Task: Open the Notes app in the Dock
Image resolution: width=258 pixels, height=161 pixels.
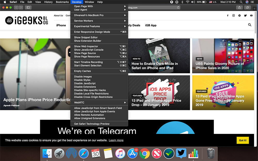Action: coord(108,154)
